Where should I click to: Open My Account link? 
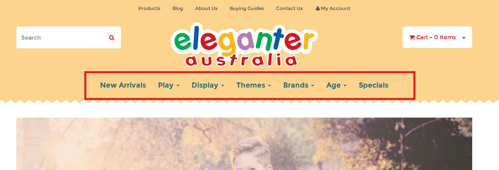[335, 8]
